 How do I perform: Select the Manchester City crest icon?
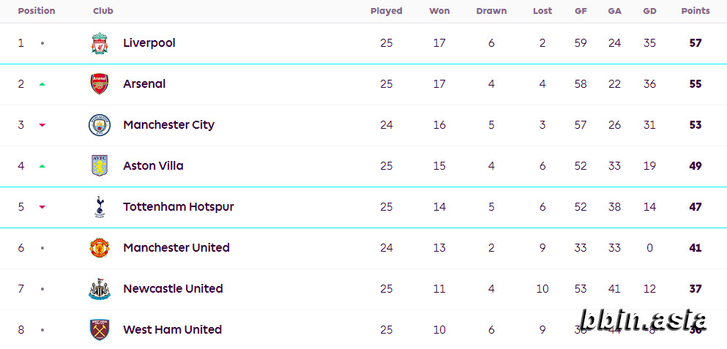point(100,125)
